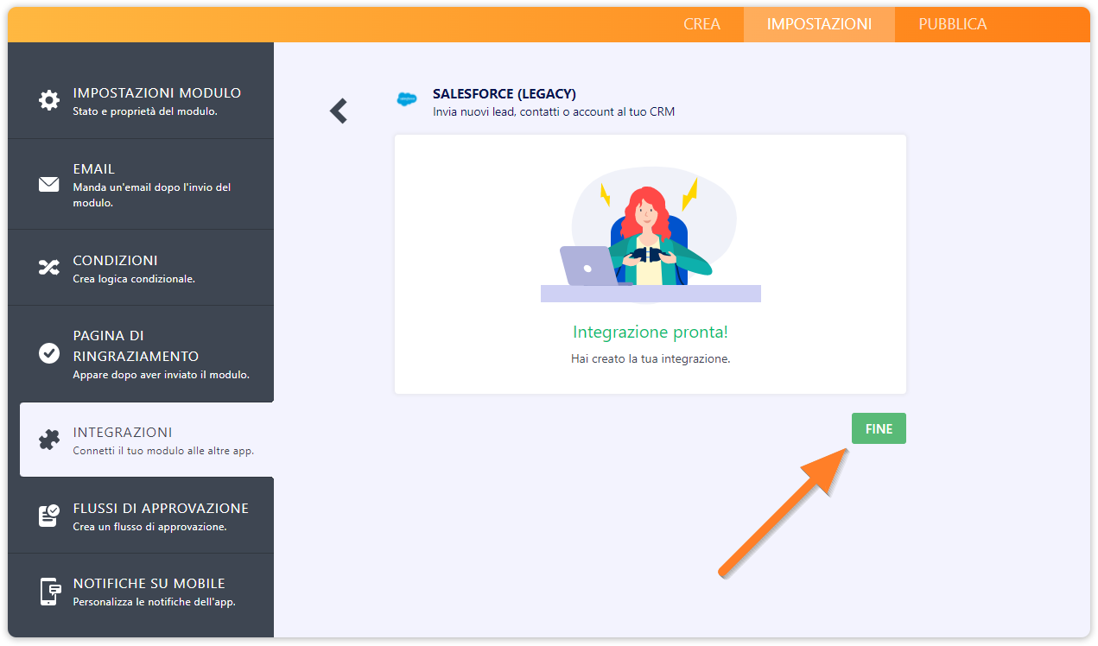Viewport: 1098px width, 646px height.
Task: Select INTEGRAZIONI sidebar title
Action: click(x=123, y=432)
